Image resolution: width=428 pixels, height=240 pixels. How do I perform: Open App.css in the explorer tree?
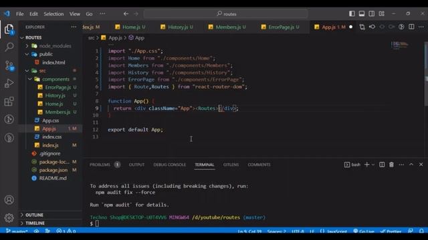coord(51,120)
